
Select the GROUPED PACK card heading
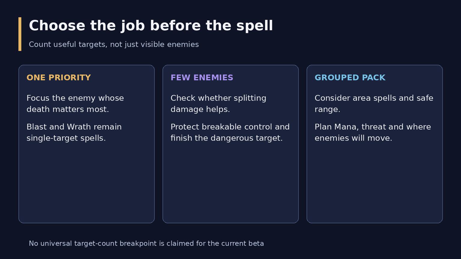pos(350,78)
